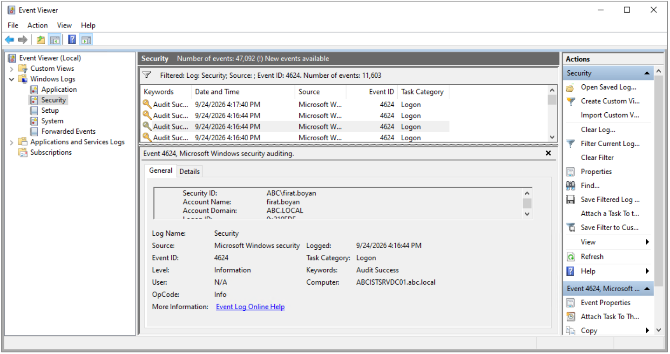This screenshot has width=670, height=354.
Task: Select Forwarded Events in tree
Action: (68, 131)
